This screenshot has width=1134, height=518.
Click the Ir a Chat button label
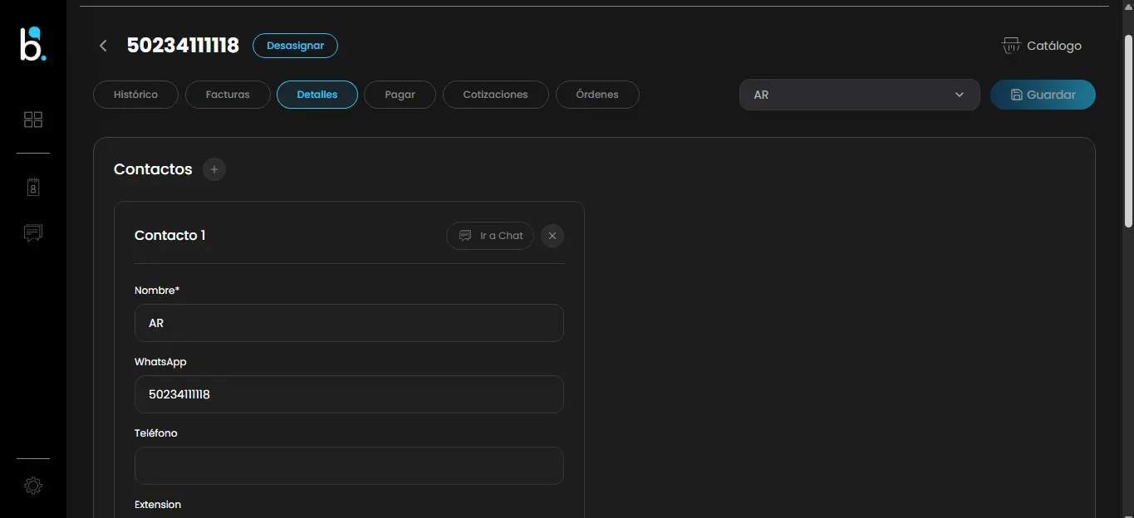[502, 236]
